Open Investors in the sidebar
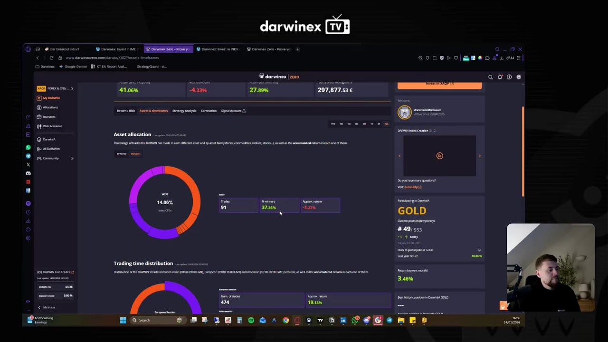Viewport: 608px width, 342px height. coord(47,117)
